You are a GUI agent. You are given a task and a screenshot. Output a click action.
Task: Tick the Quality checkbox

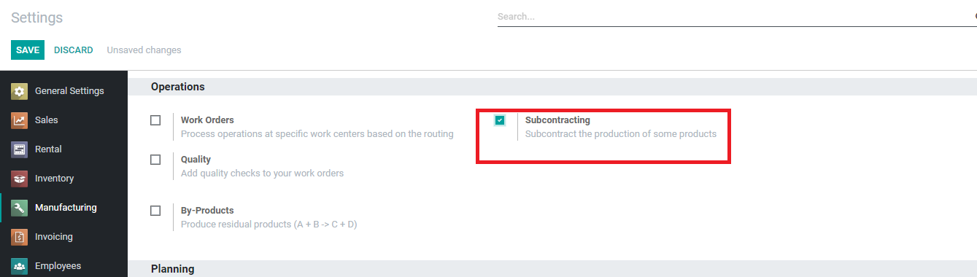[x=155, y=160]
